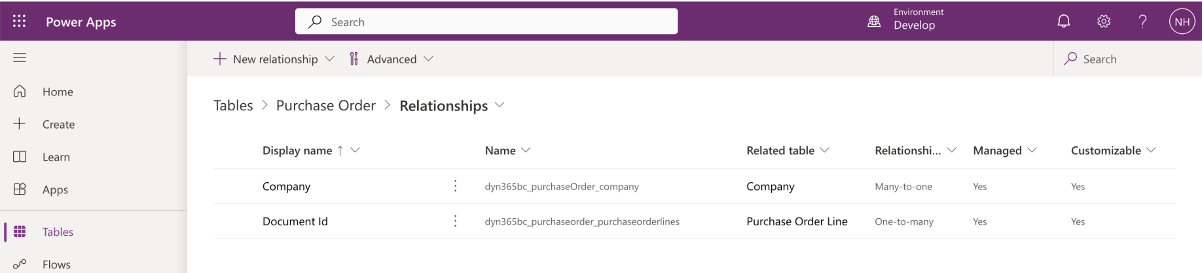Open the notifications bell
Image resolution: width=1202 pixels, height=273 pixels.
(1064, 22)
